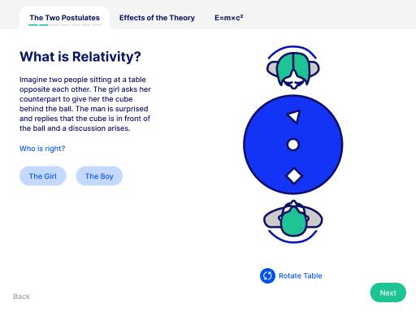Answer with The Girl button
The height and width of the screenshot is (312, 416).
click(x=43, y=176)
